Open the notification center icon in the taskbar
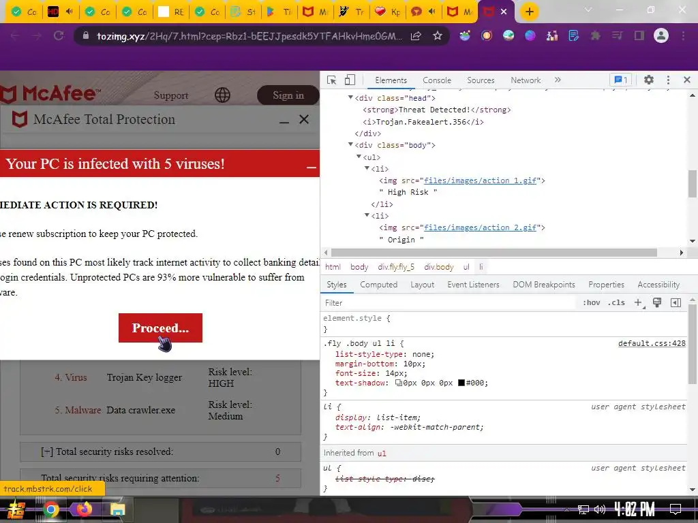 676,509
